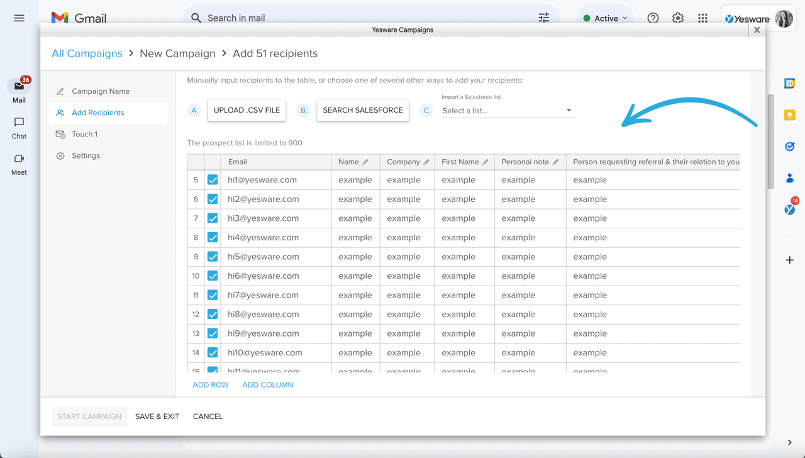Open the campaign Settings section
805x458 pixels.
(86, 155)
